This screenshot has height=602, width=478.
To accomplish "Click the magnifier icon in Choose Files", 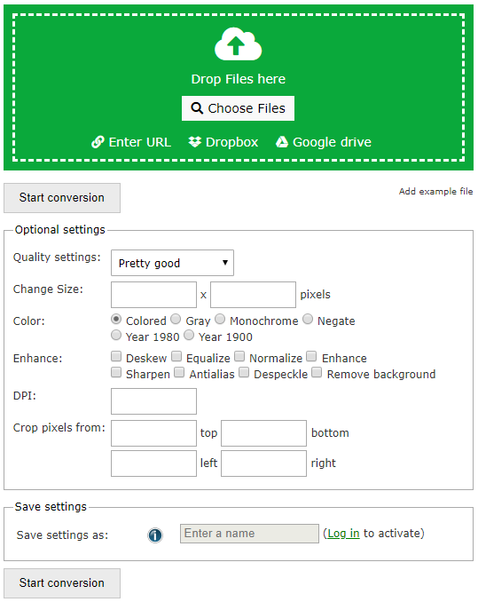I will pyautogui.click(x=197, y=108).
